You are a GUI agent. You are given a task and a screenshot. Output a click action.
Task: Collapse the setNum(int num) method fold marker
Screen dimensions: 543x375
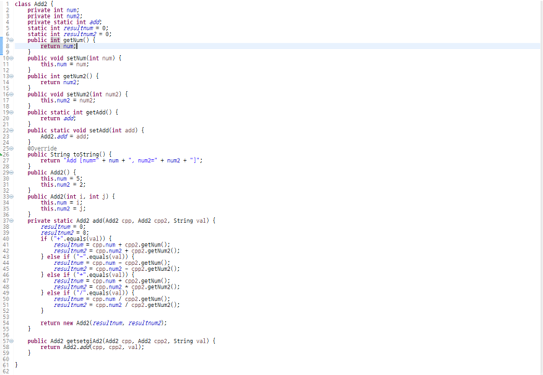tap(11, 58)
